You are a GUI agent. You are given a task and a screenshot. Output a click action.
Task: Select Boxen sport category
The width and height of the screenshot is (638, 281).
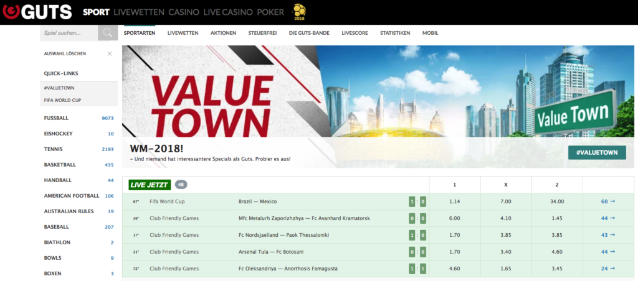point(79,274)
